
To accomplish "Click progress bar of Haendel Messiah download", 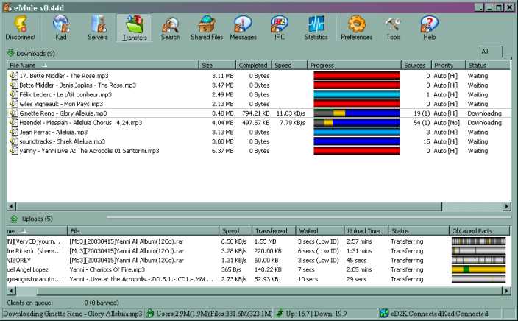I will [356, 123].
